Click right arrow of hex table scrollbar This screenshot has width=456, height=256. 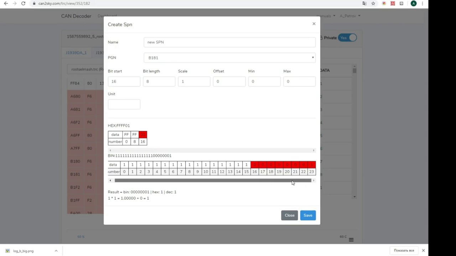pyautogui.click(x=313, y=150)
